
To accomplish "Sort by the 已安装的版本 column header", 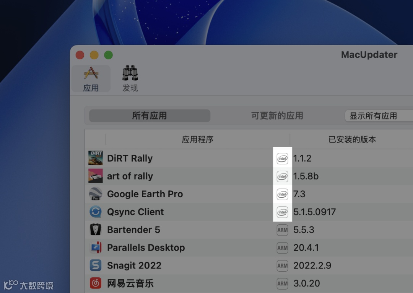I will tap(352, 139).
